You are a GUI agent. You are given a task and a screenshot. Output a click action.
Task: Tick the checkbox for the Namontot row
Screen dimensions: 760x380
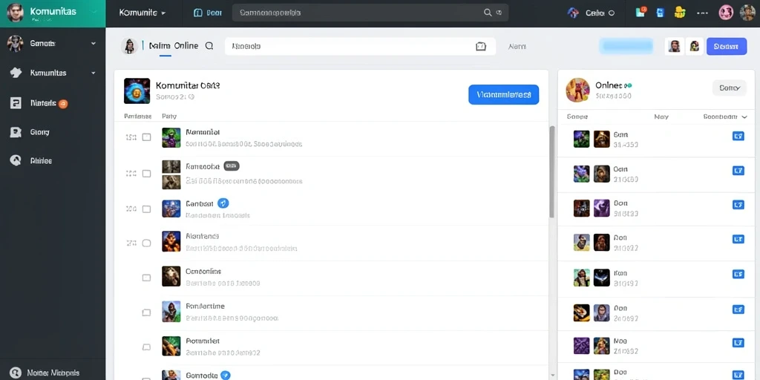coord(146,137)
